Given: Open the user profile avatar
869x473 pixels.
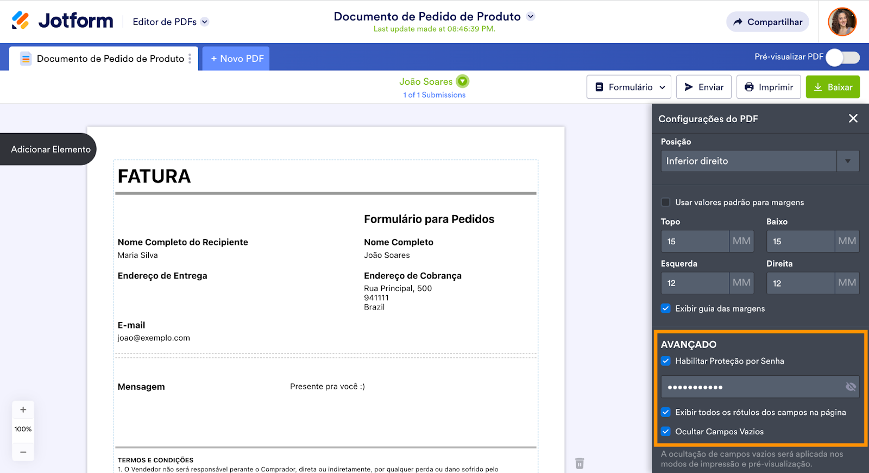Looking at the screenshot, I should click(842, 22).
